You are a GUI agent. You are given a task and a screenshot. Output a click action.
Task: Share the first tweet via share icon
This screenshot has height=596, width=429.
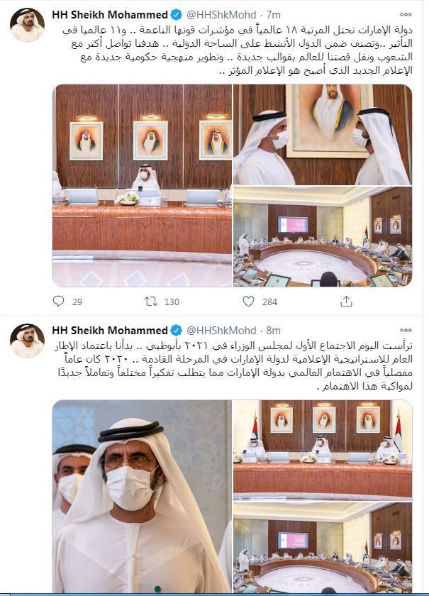346,302
